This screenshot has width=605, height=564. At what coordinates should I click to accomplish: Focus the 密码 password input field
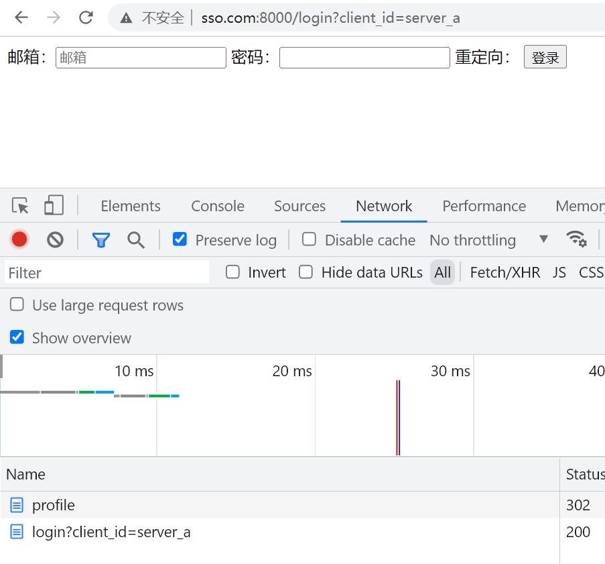pos(364,58)
